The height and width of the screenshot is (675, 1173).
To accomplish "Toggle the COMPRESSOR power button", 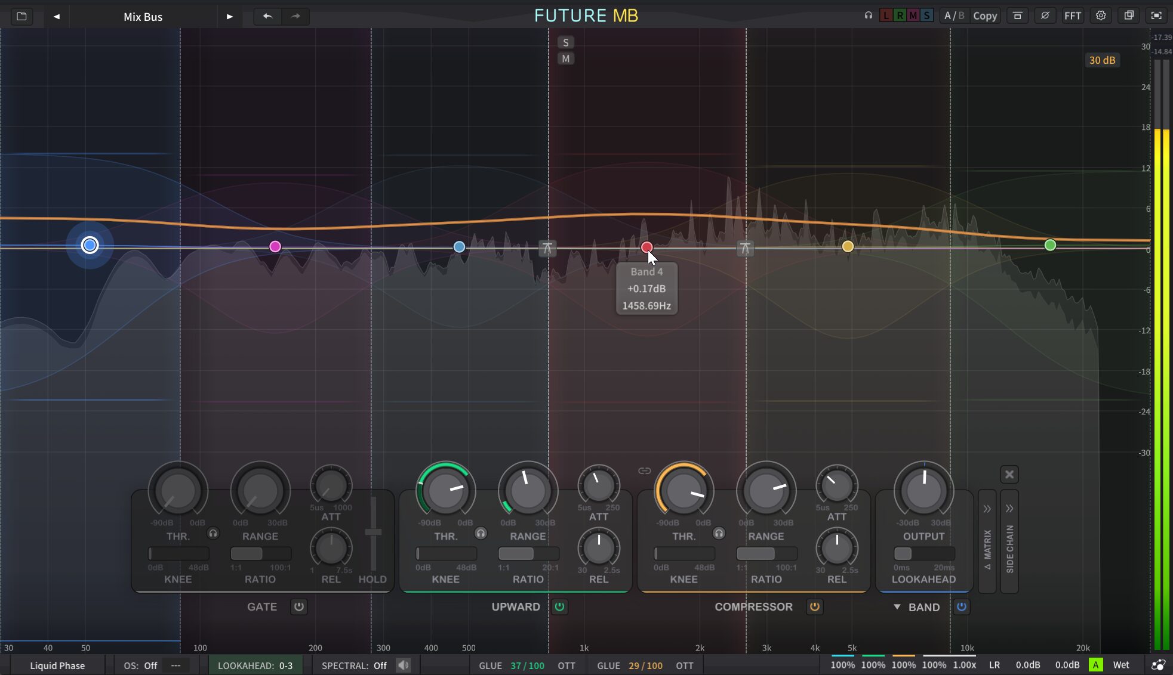I will 814,607.
